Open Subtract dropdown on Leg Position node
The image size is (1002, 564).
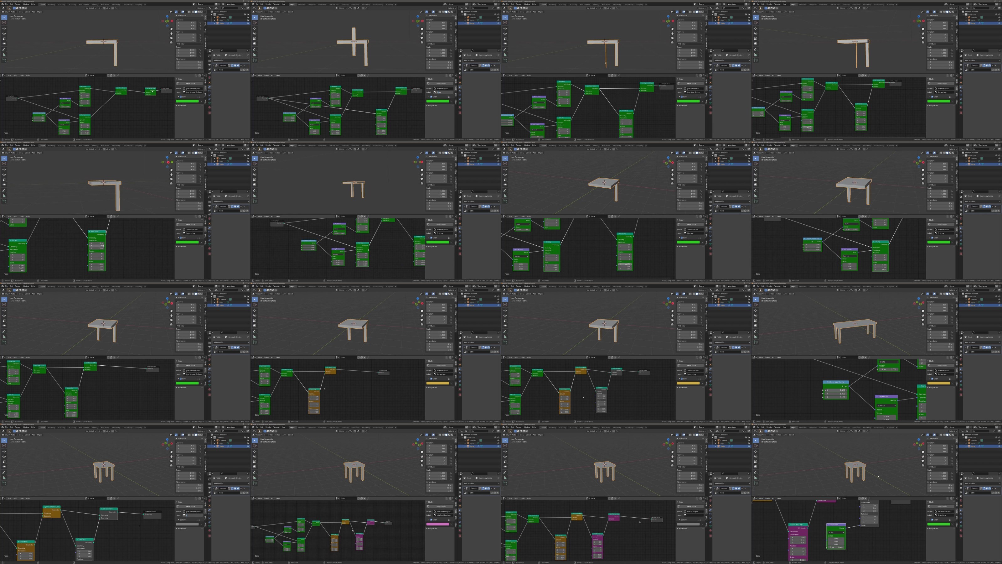tap(886, 405)
